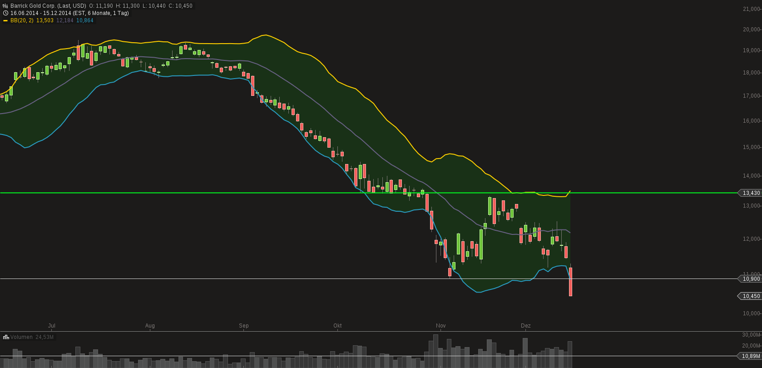762x368 pixels.
Task: Click the '30,00M' volume axis label
Action: 752,335
